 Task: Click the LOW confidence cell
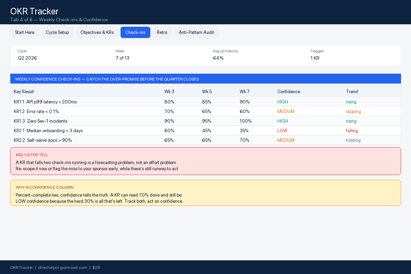click(x=282, y=130)
